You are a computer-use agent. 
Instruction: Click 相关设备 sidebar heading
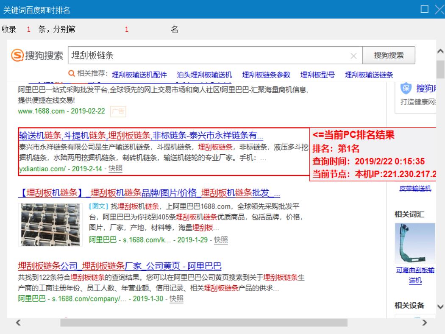[409, 306]
